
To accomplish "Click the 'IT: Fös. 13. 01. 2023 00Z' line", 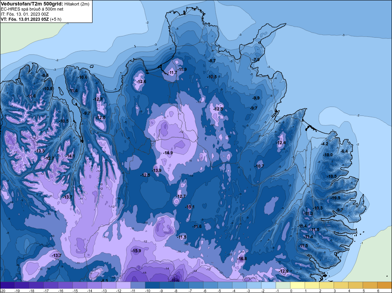I will tap(25, 14).
